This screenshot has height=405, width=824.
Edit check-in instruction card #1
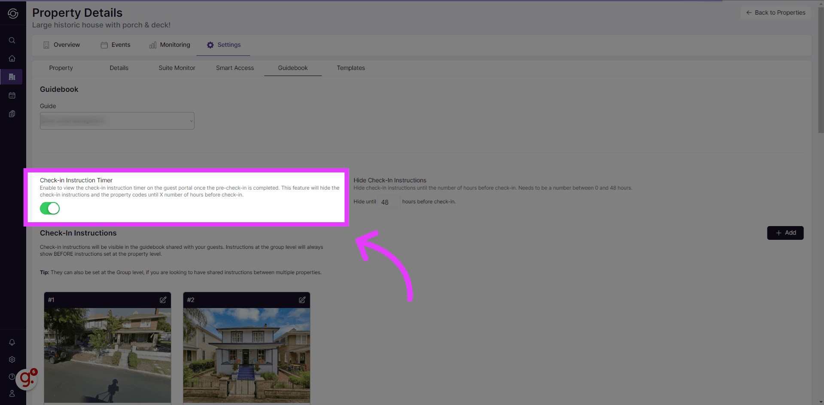pos(163,300)
